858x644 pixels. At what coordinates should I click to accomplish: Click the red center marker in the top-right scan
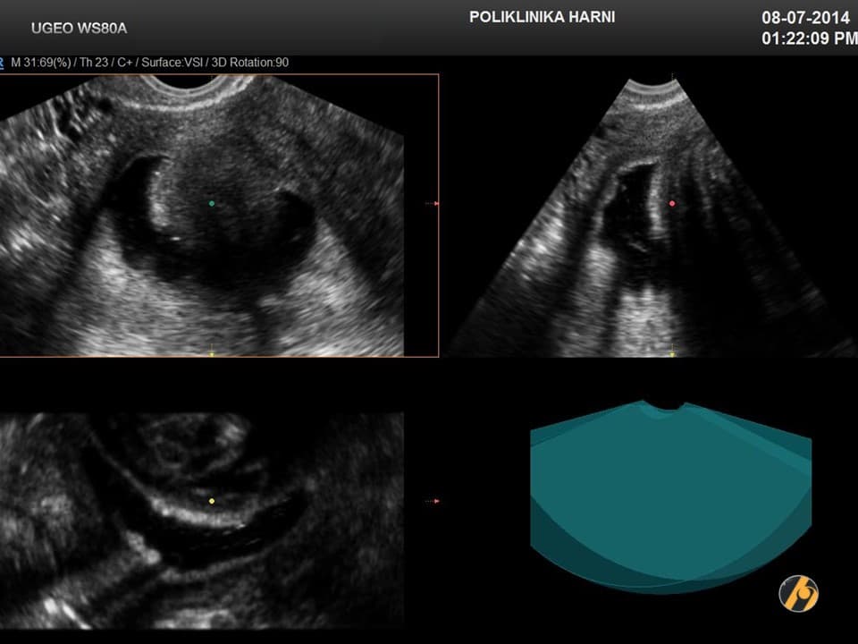point(672,203)
